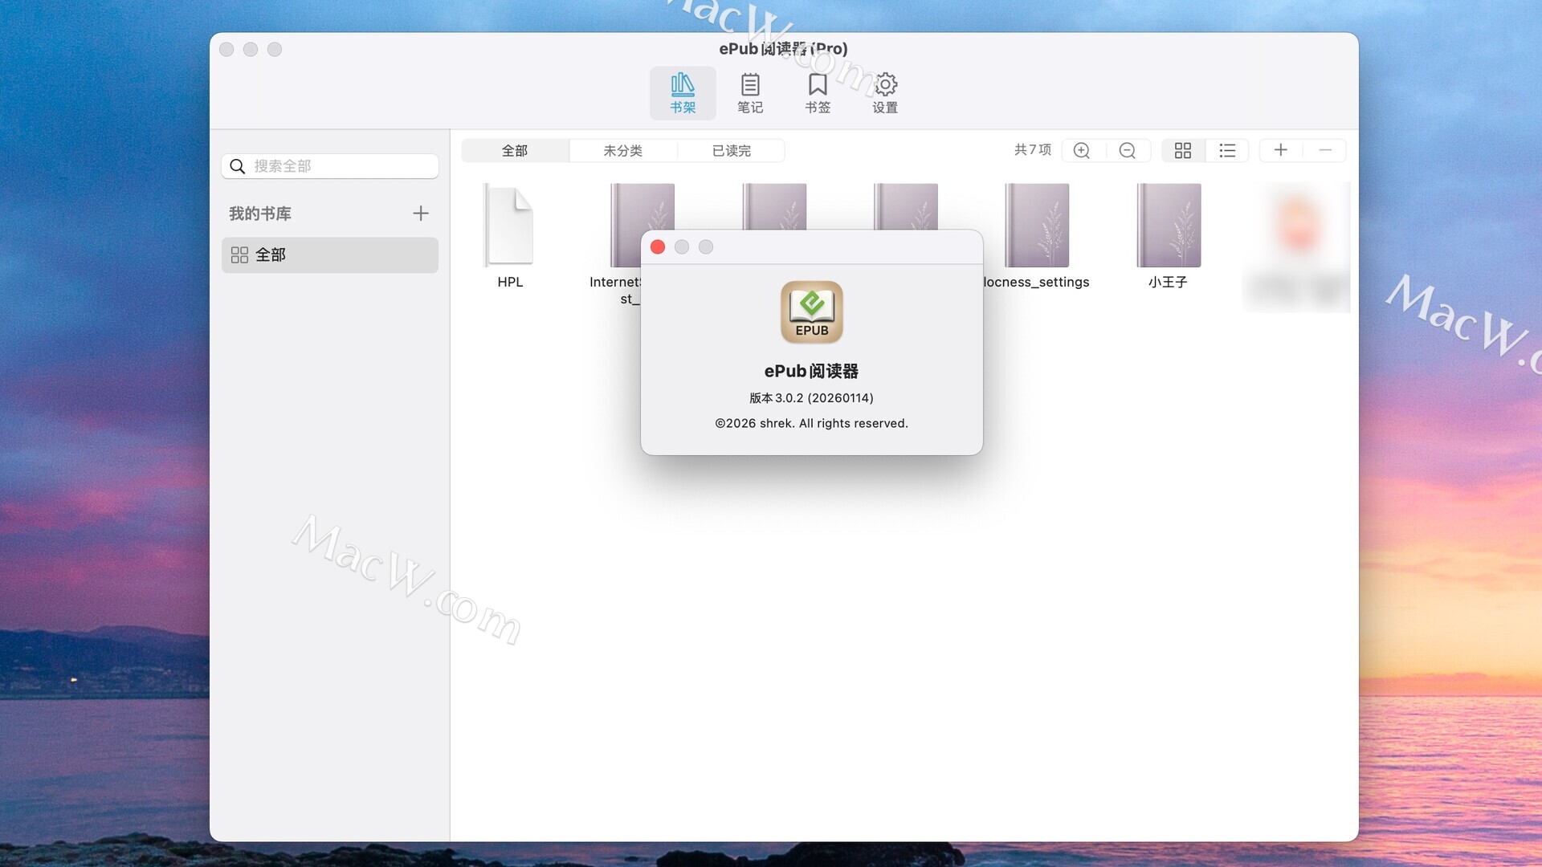Add a new library next to 我的书库
This screenshot has width=1542, height=867.
tap(420, 214)
